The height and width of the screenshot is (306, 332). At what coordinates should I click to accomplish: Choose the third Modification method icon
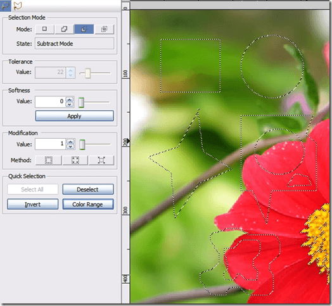101,160
